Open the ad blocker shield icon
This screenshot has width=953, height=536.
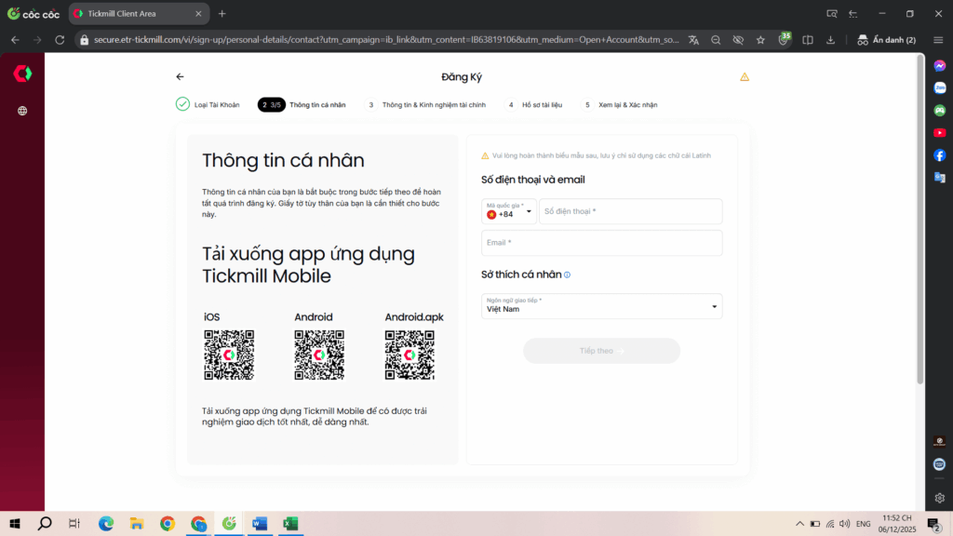coord(784,39)
